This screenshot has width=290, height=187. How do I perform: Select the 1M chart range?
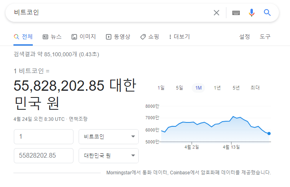click(198, 88)
